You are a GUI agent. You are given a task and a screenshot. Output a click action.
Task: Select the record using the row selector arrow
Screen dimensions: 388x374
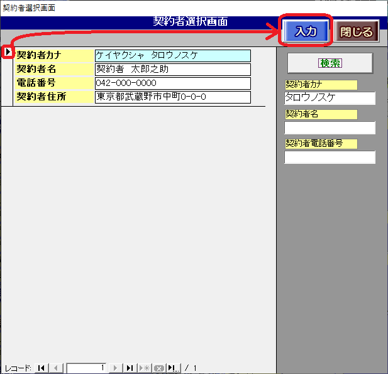8,52
